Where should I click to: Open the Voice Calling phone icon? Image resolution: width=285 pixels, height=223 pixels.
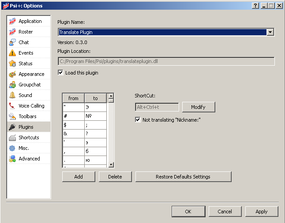click(x=12, y=106)
